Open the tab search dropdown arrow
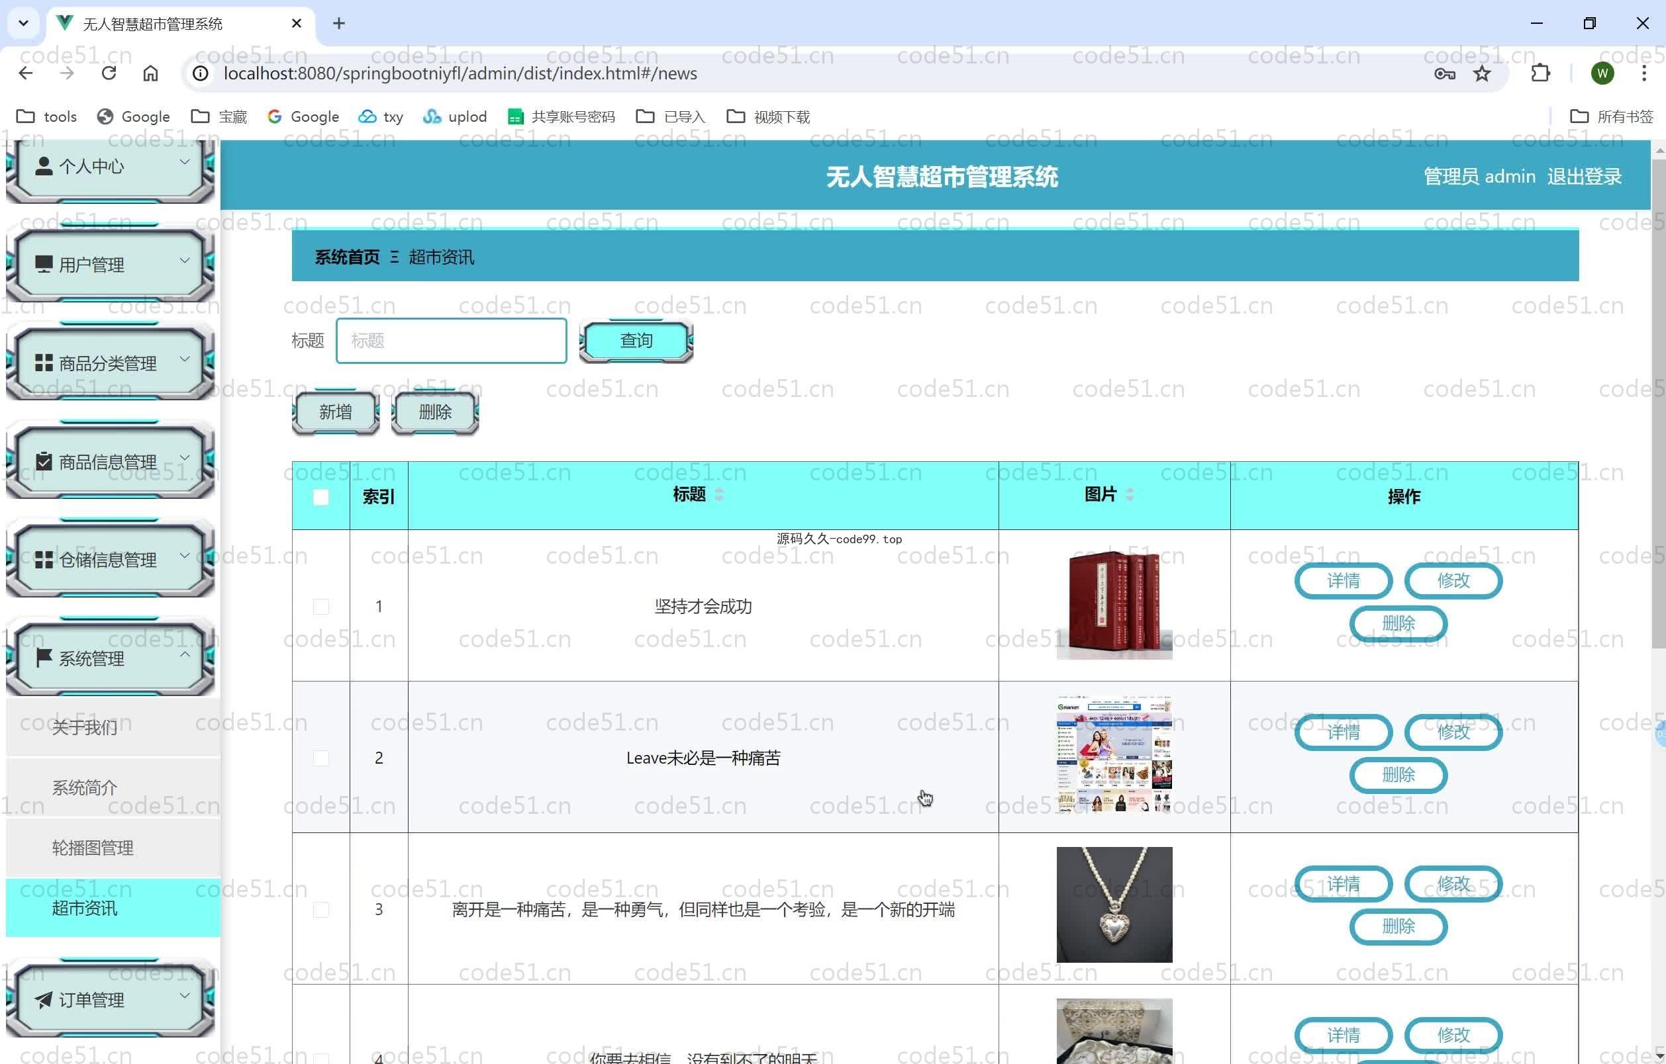This screenshot has height=1064, width=1666. click(x=24, y=24)
